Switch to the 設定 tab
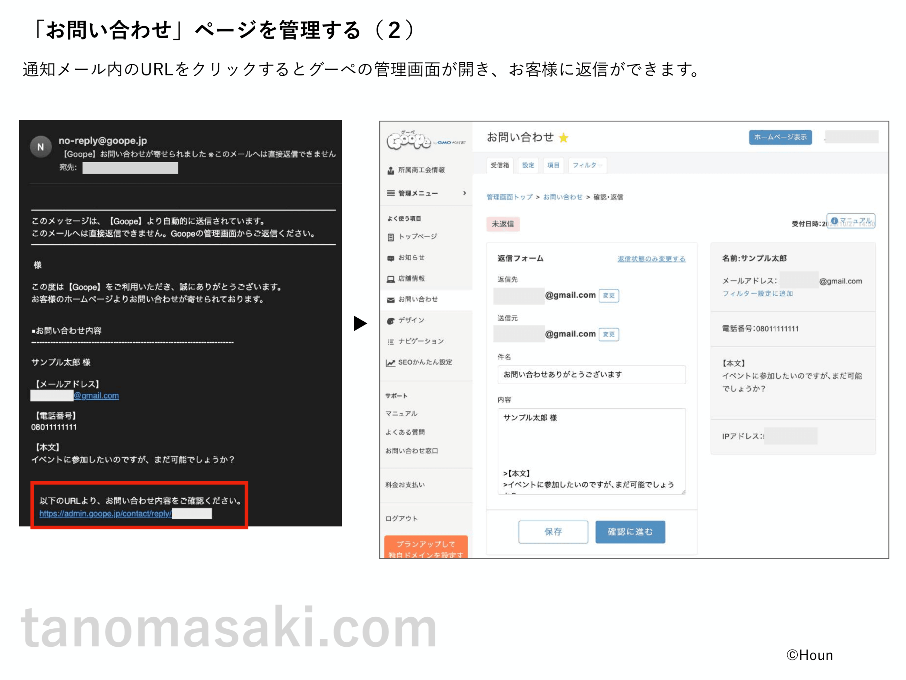The height and width of the screenshot is (680, 906). coord(528,165)
